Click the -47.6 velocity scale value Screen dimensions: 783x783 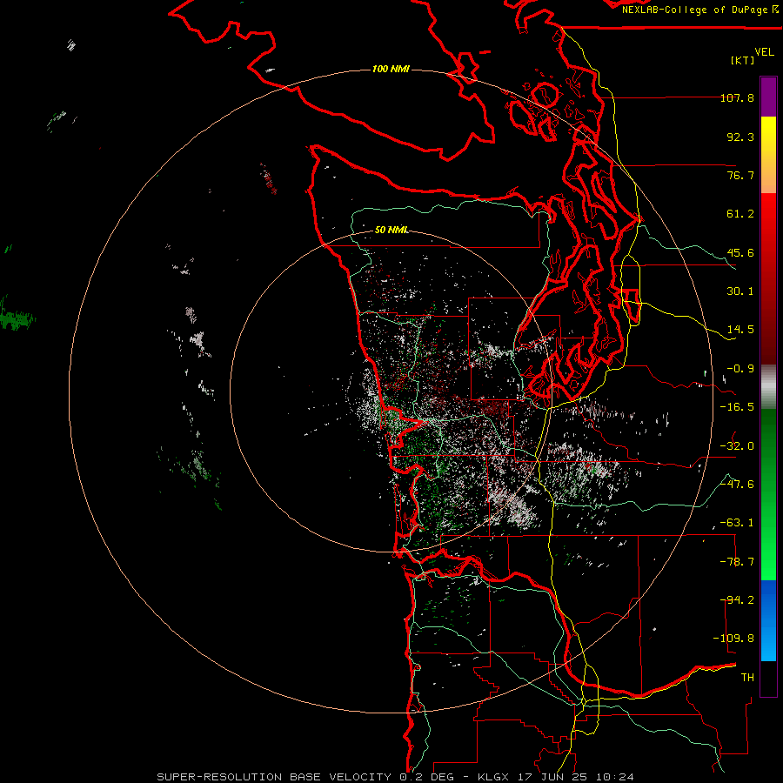pyautogui.click(x=737, y=485)
